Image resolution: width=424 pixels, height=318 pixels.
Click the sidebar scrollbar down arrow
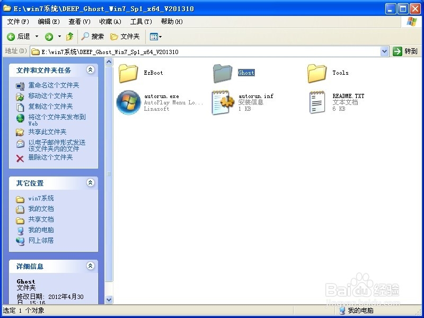[x=109, y=300]
